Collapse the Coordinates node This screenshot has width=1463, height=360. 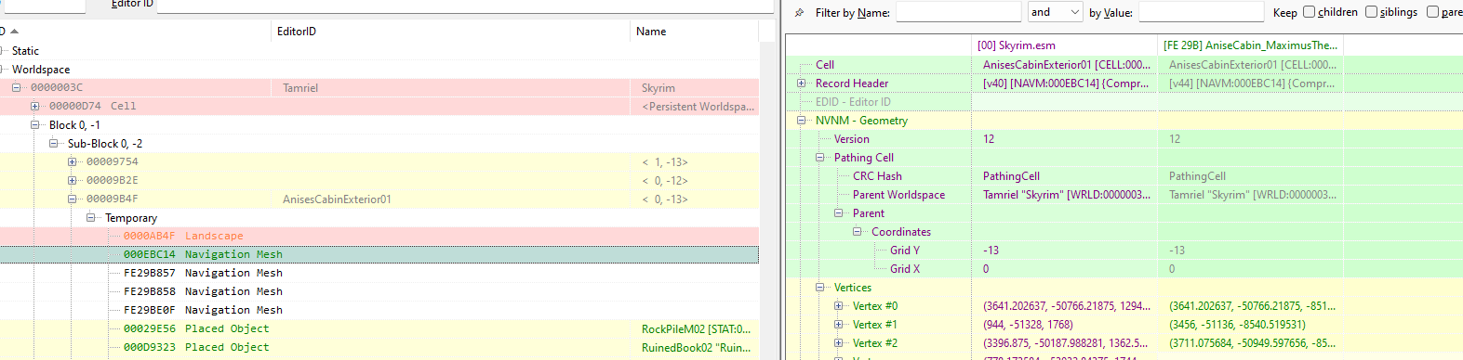(858, 232)
